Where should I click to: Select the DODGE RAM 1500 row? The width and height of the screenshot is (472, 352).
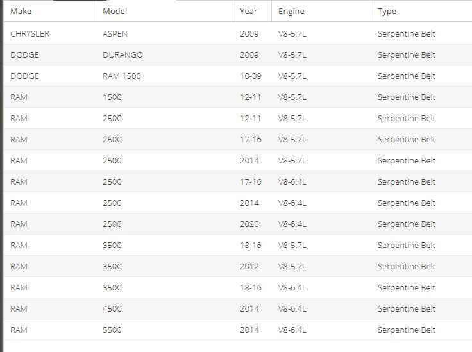tap(238, 76)
